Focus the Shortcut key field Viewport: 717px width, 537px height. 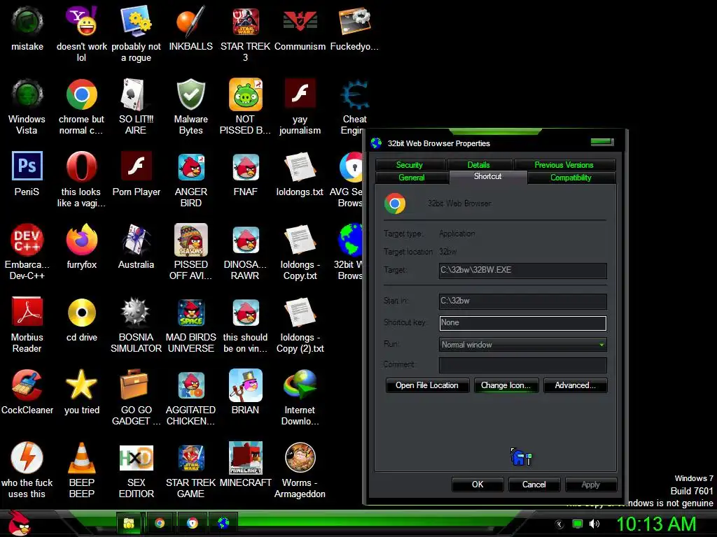coord(522,323)
